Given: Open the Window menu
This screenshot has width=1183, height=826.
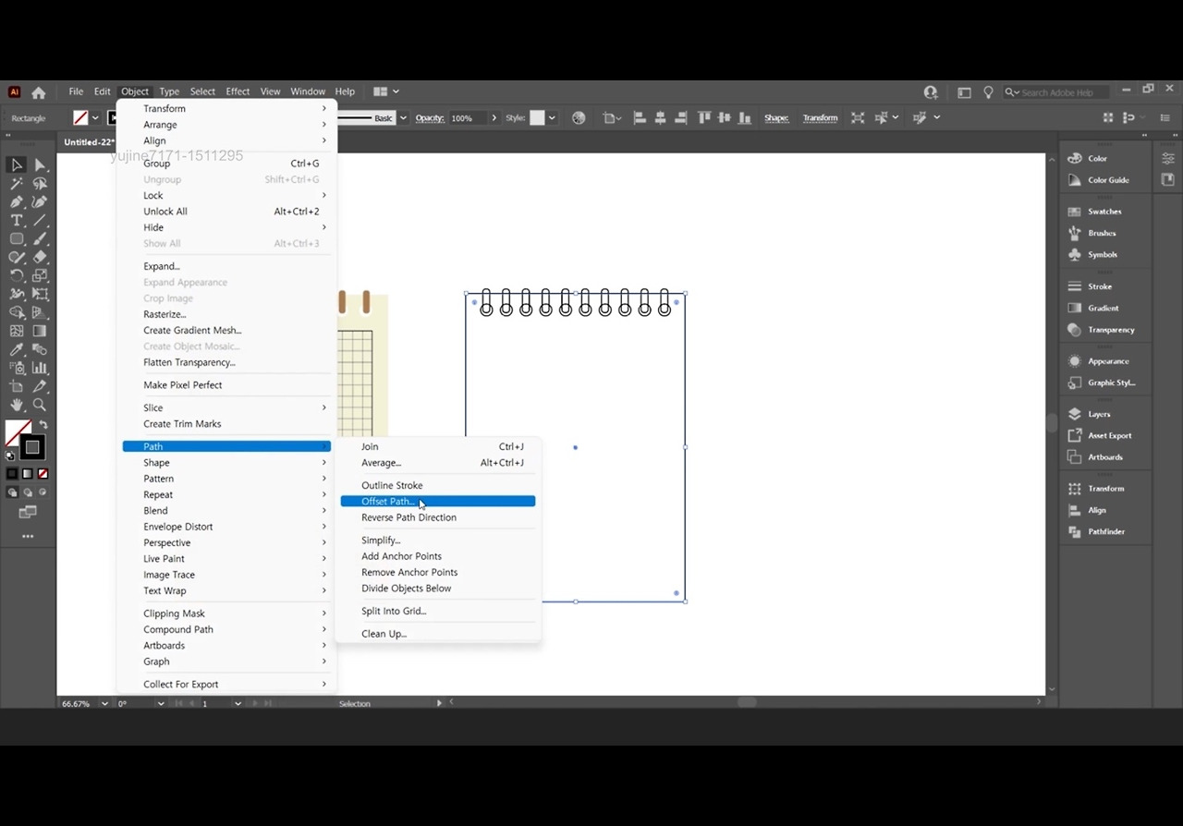Looking at the screenshot, I should [308, 91].
